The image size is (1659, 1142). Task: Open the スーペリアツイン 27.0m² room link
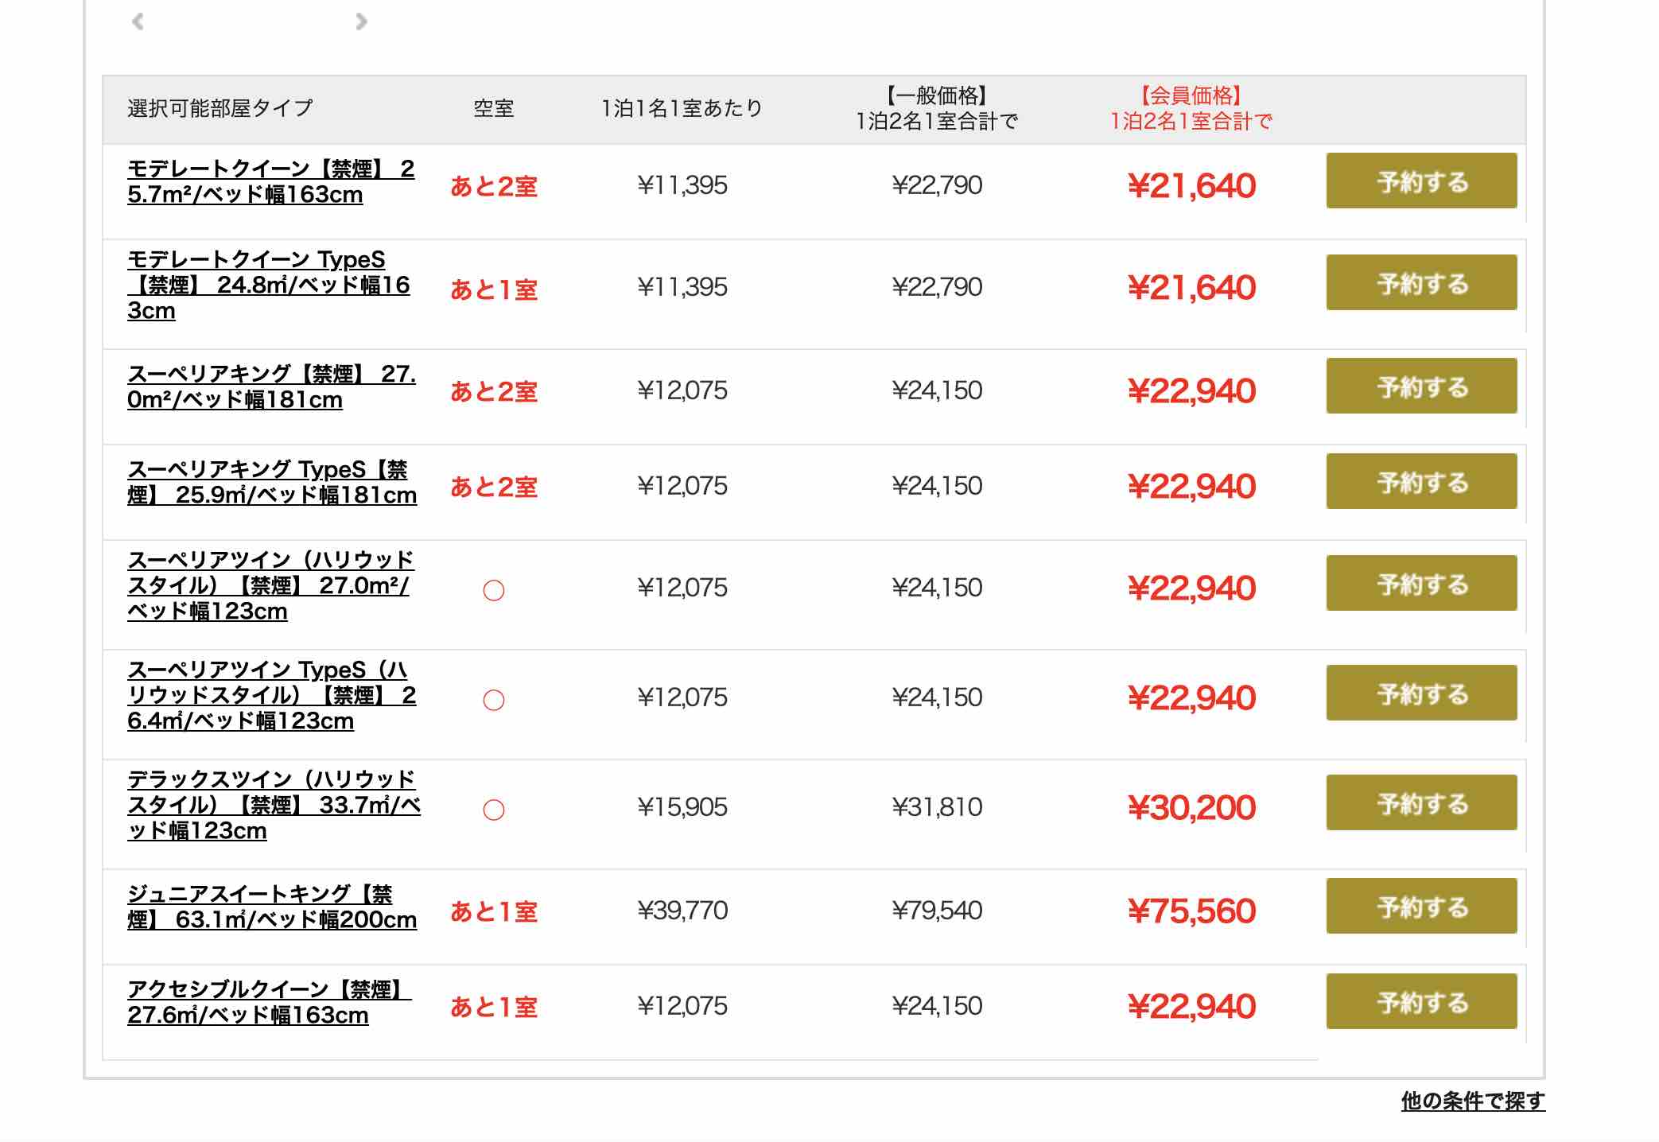point(270,585)
